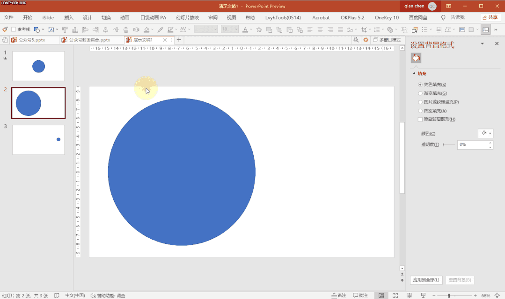Select 渐变填充 gradient fill option
This screenshot has width=505, height=299.
tap(420, 93)
